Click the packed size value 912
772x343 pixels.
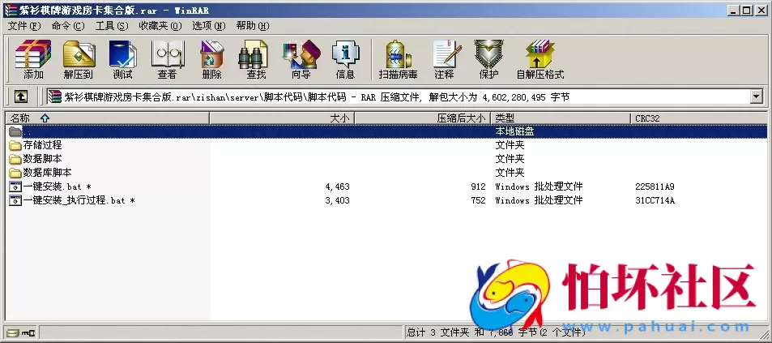pos(478,187)
